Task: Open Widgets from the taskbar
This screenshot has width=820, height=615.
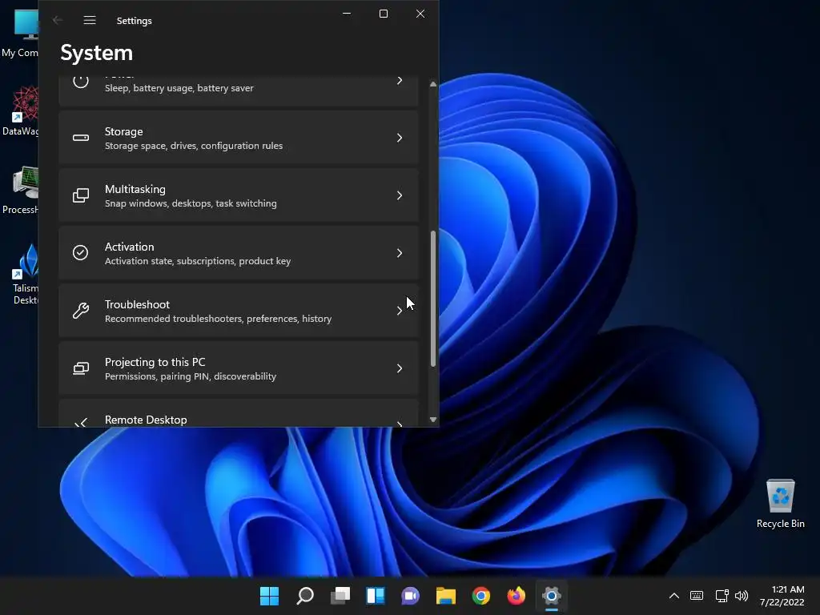Action: [376, 596]
